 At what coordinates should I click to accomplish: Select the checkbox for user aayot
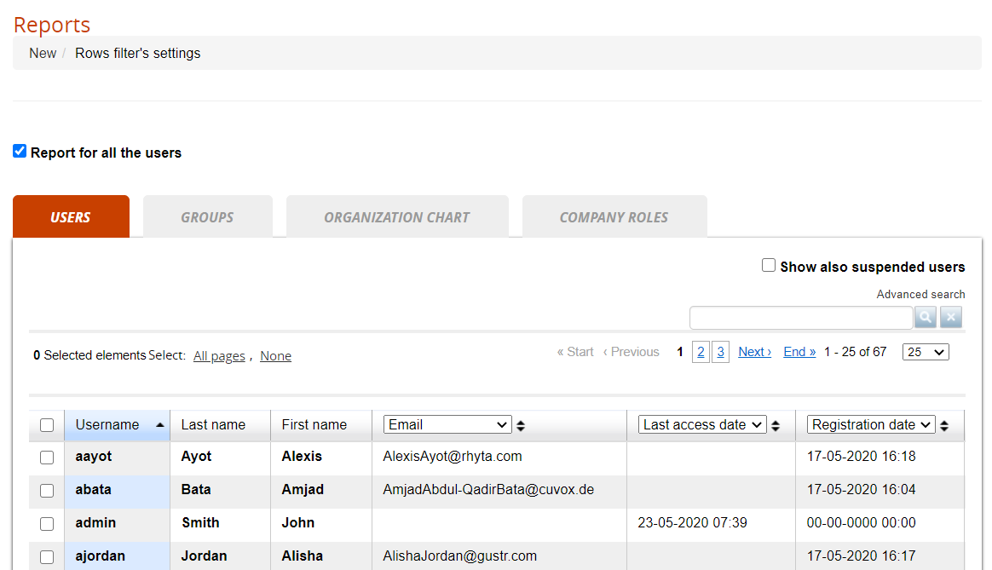pyautogui.click(x=47, y=458)
